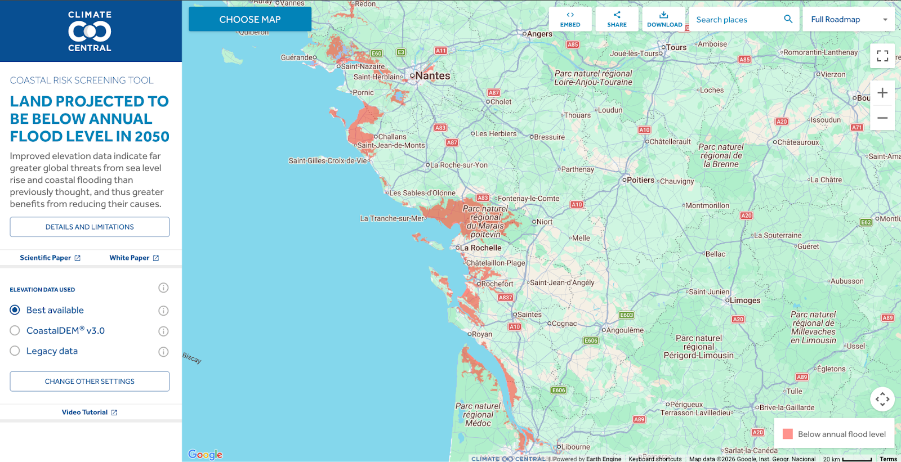Click the Poitiers city label

(640, 180)
